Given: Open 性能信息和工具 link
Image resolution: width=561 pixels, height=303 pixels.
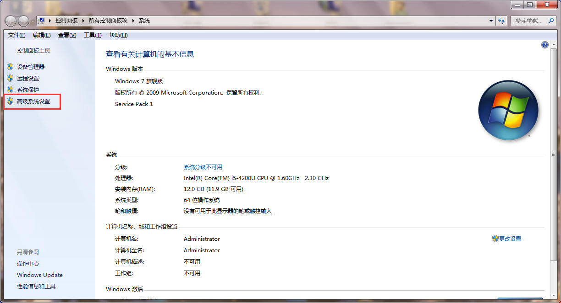Looking at the screenshot, I should click(x=36, y=287).
